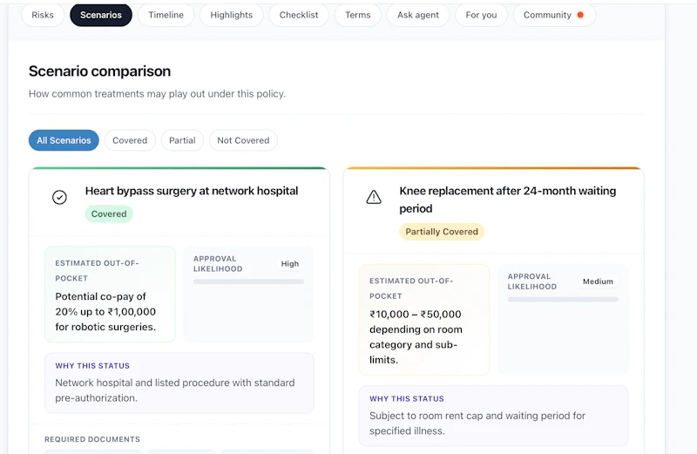
Task: Click the green Covered status badge
Action: 109,213
